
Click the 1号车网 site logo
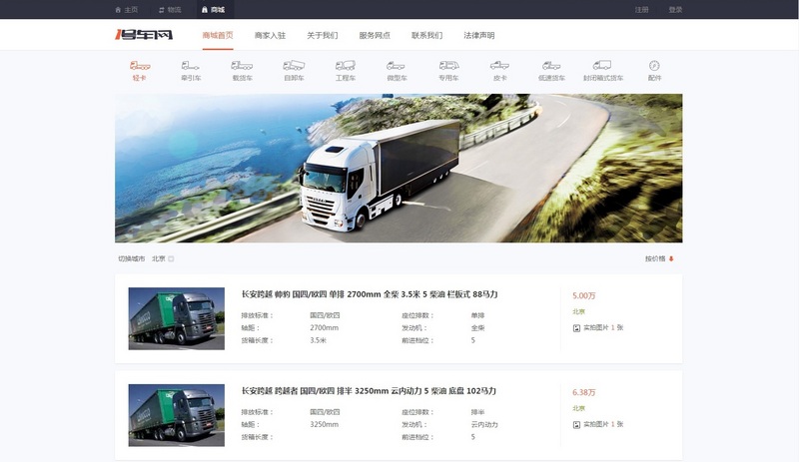(x=144, y=35)
